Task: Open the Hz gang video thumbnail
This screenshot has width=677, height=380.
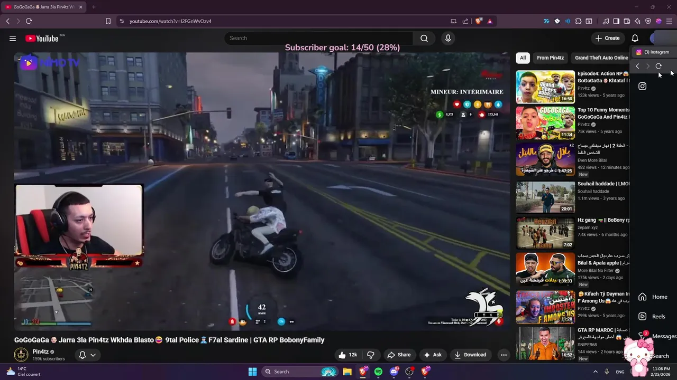Action: click(x=545, y=233)
